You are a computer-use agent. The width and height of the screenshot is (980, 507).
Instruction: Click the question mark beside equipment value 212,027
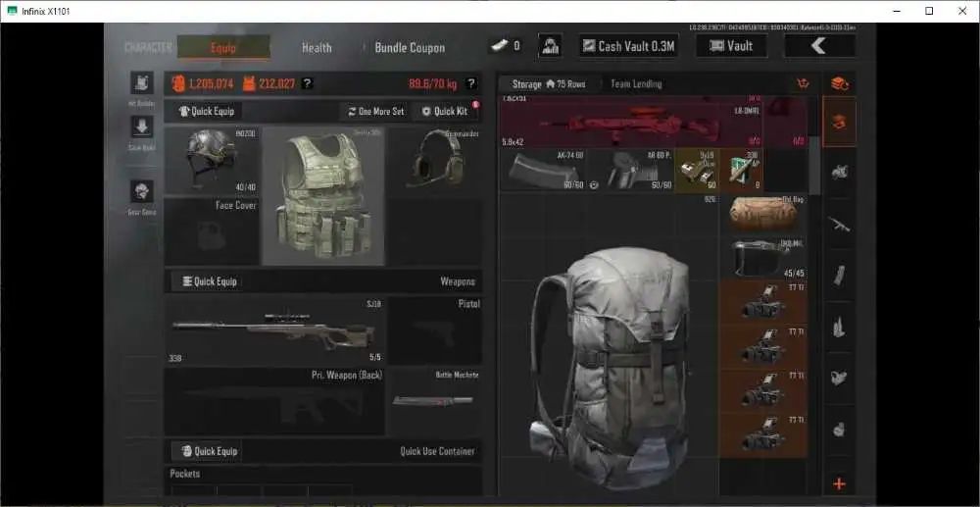[x=307, y=83]
